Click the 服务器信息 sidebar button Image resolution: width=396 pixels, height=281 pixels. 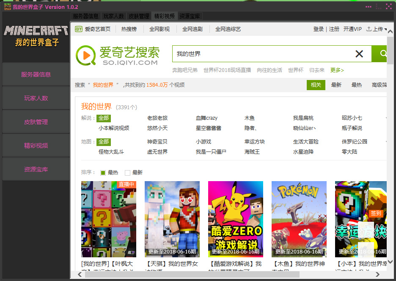[36, 74]
